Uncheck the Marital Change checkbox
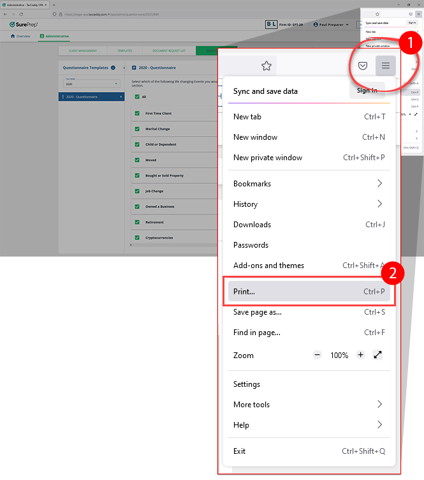This screenshot has width=424, height=480. coord(137,129)
